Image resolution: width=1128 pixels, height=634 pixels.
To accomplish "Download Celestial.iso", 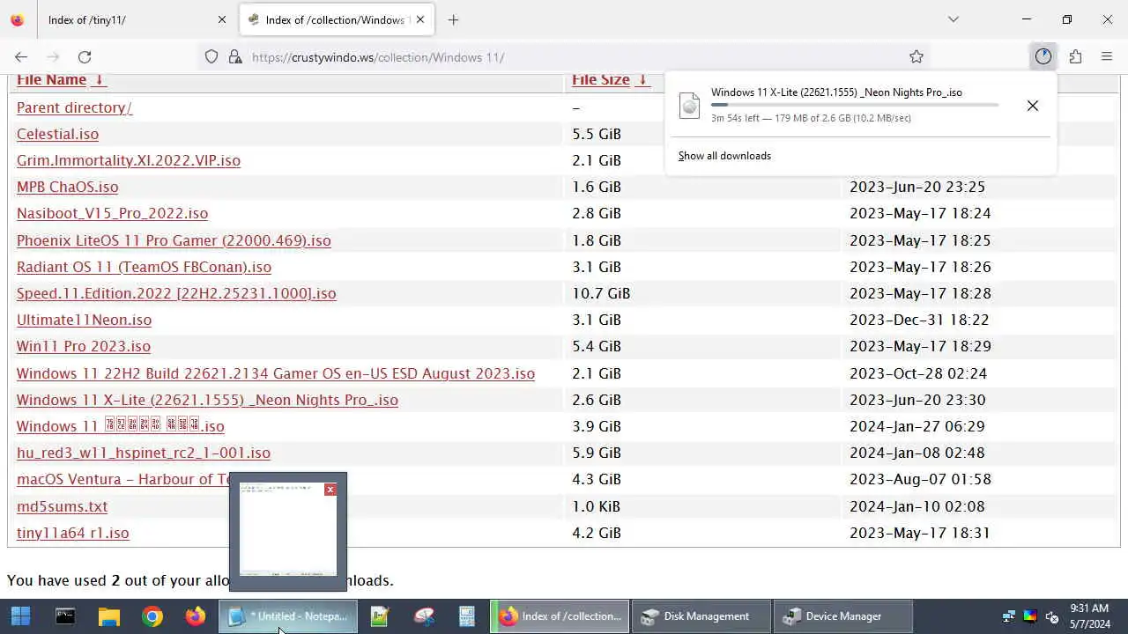I will click(x=57, y=134).
